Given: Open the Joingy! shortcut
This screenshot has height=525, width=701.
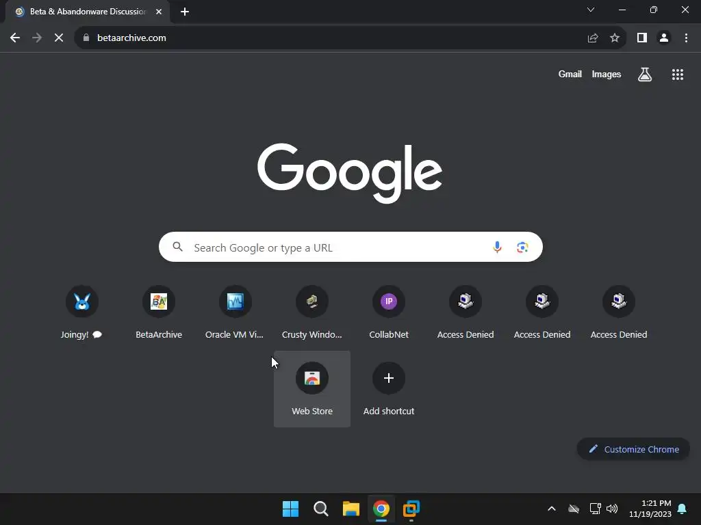Looking at the screenshot, I should (82, 312).
